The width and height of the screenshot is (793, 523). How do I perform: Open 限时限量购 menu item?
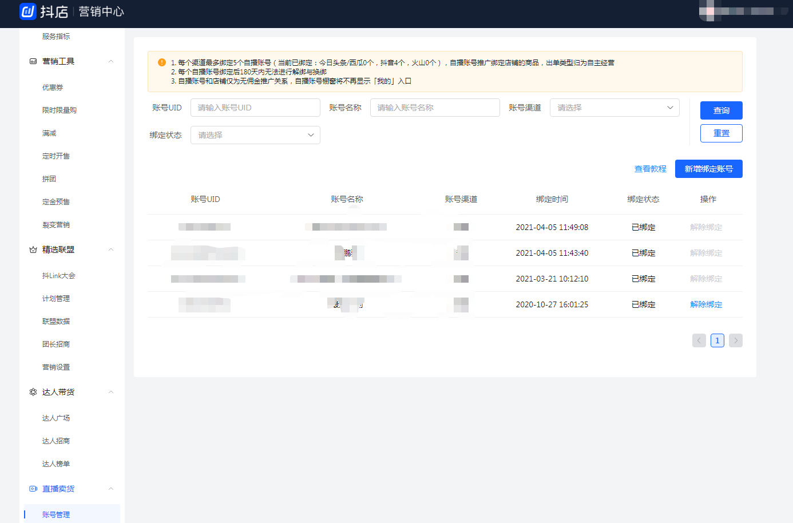click(x=60, y=110)
